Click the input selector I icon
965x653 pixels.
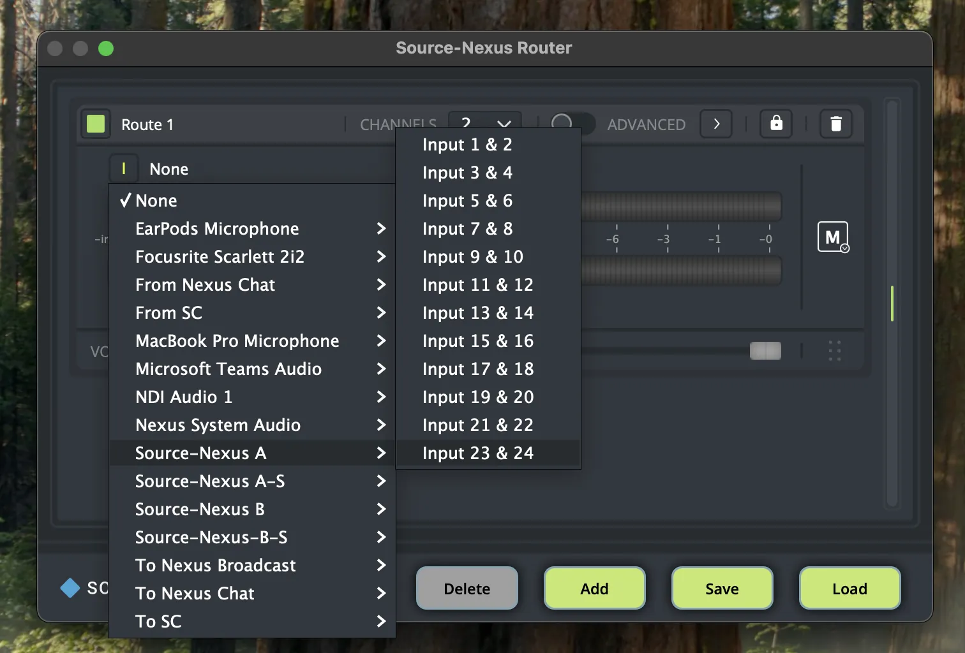(123, 169)
